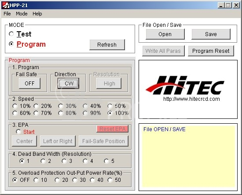
Task: Click the red Reset EPA button
Action: point(113,129)
